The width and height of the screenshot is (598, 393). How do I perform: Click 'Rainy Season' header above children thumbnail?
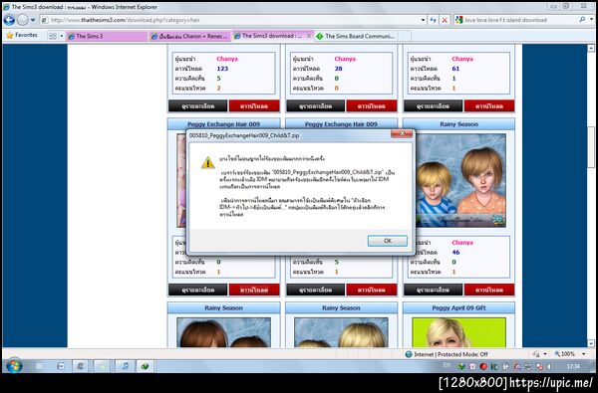click(458, 124)
